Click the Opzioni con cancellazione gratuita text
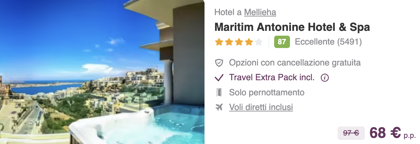This screenshot has width=420, height=144. pyautogui.click(x=295, y=63)
